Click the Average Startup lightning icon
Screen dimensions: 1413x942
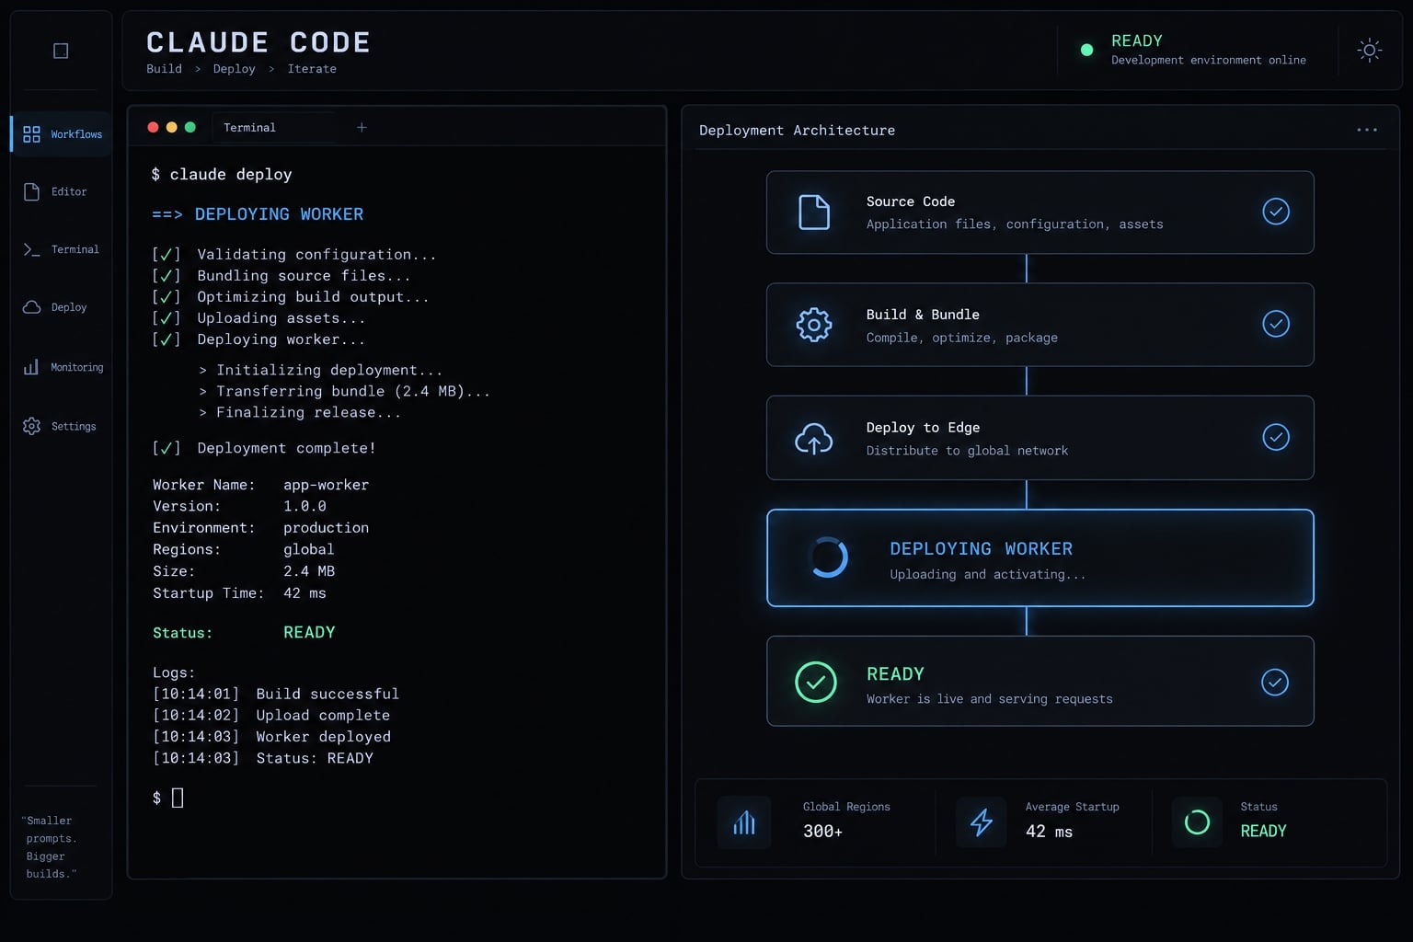tap(982, 822)
